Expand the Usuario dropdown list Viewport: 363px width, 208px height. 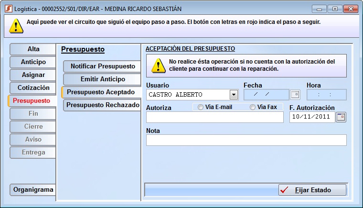(234, 95)
